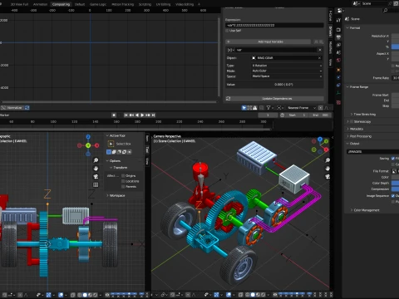
Task: Toggle Only Show Errors warning icon
Action: (255, 108)
